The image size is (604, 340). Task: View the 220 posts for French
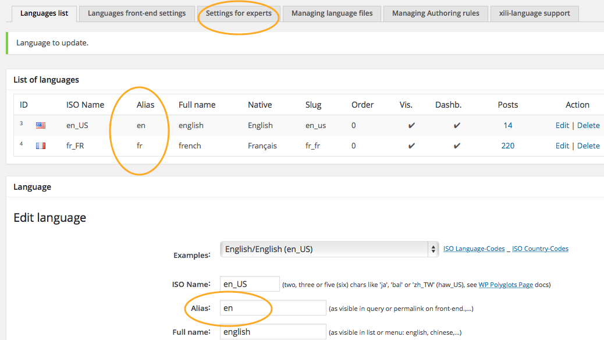[507, 145]
